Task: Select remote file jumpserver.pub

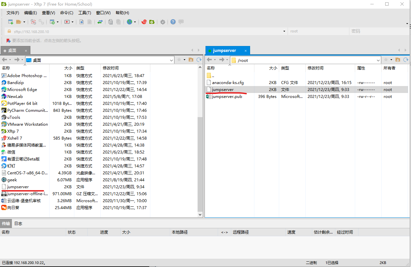Action: 227,96
